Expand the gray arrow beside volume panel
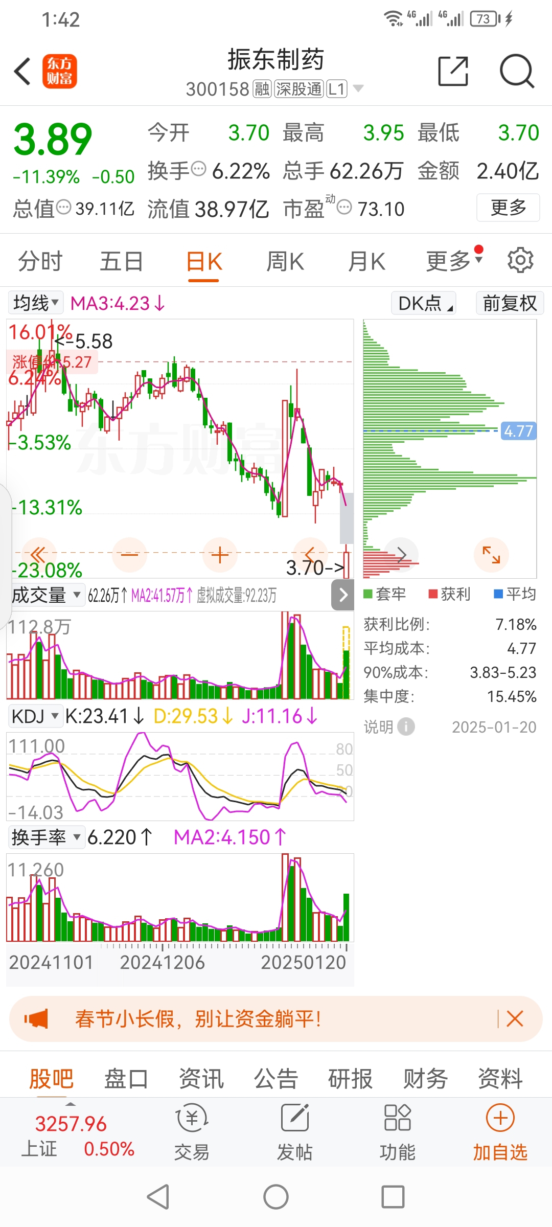The width and height of the screenshot is (552, 1227). click(x=343, y=595)
